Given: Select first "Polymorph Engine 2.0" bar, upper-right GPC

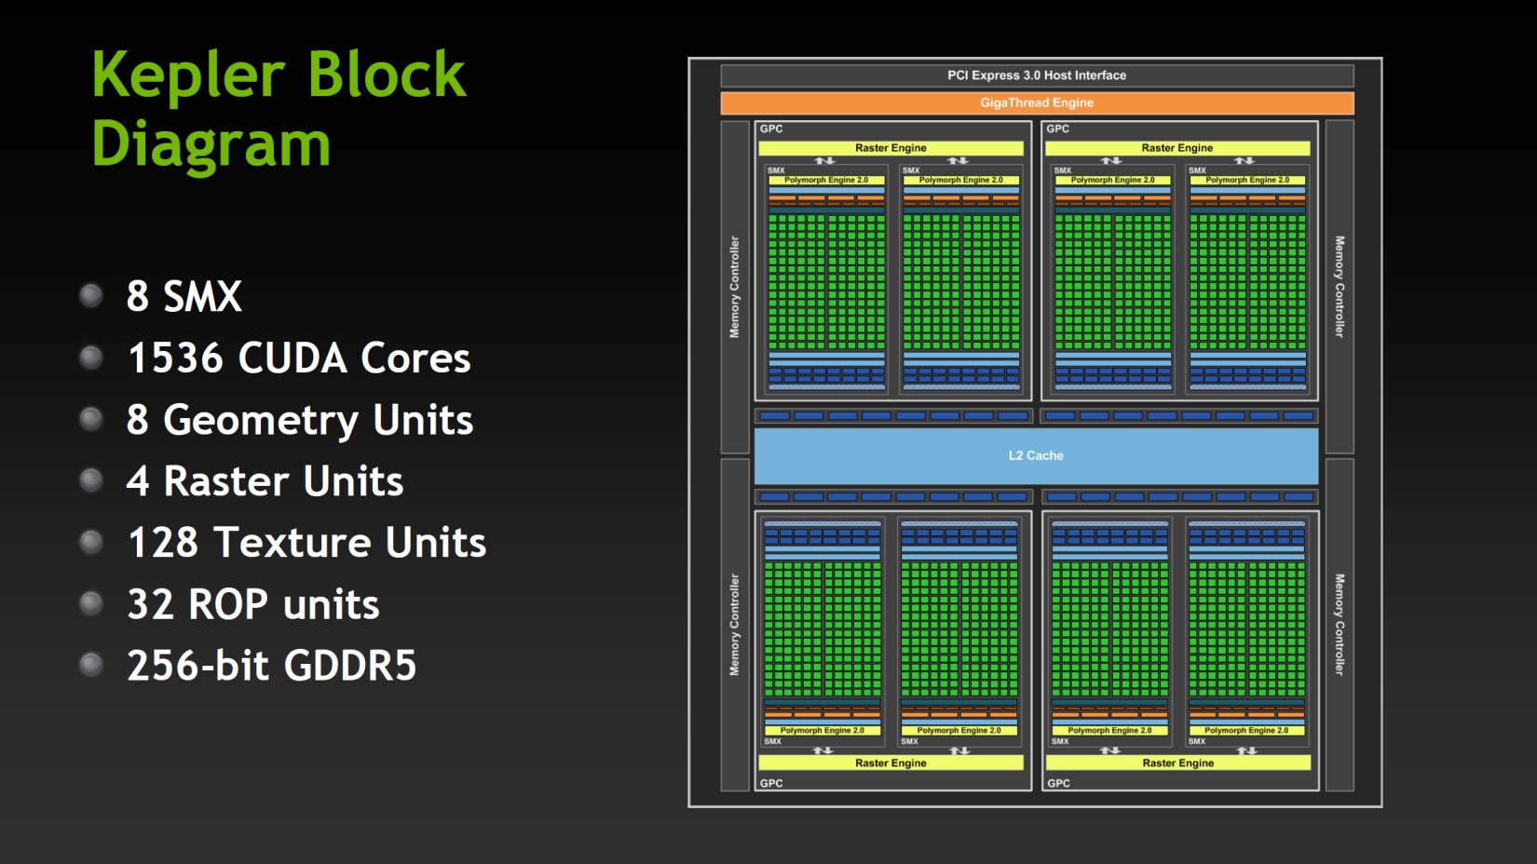Looking at the screenshot, I should pyautogui.click(x=1113, y=180).
